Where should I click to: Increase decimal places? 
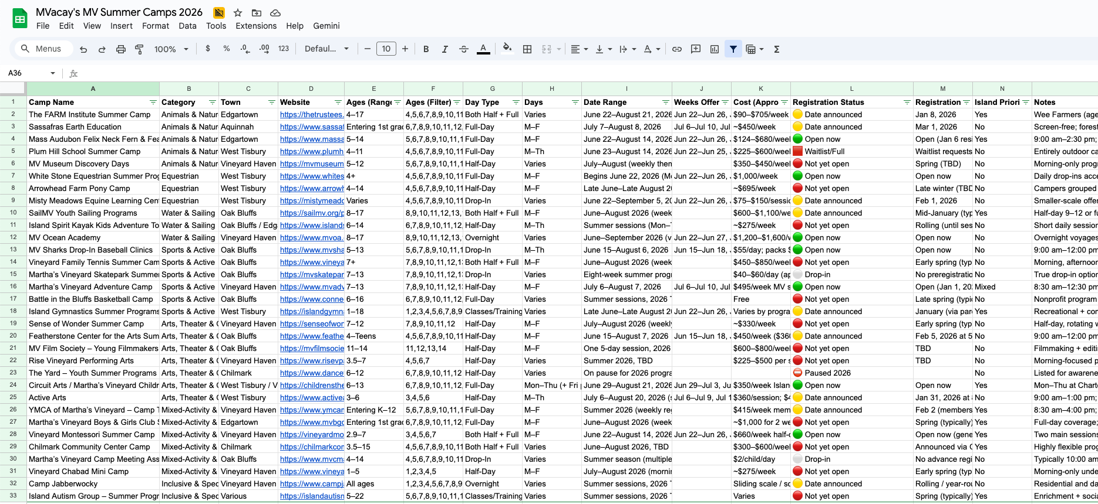tap(264, 49)
